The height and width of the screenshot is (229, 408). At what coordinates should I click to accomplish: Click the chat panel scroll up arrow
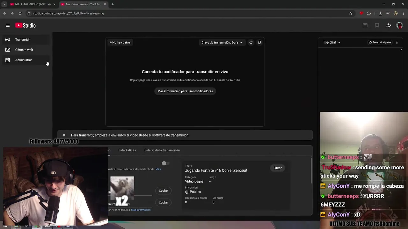coord(401,50)
